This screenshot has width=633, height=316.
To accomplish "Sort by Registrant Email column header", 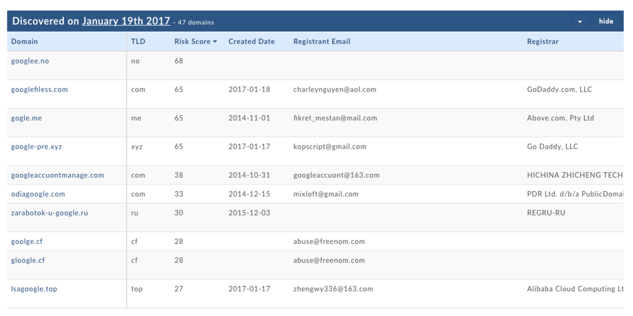I will pos(322,41).
